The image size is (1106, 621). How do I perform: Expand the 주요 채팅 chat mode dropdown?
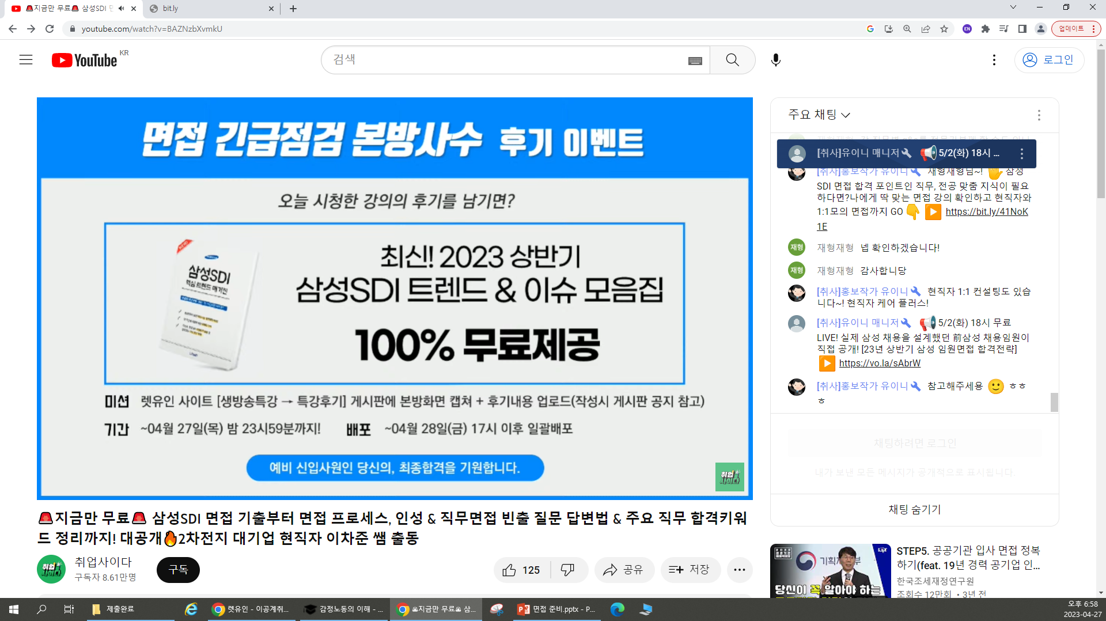point(819,115)
